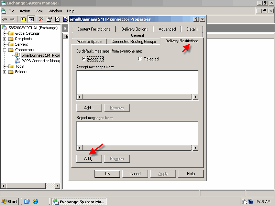Switch to the Connected Routing Groups tab

(133, 42)
